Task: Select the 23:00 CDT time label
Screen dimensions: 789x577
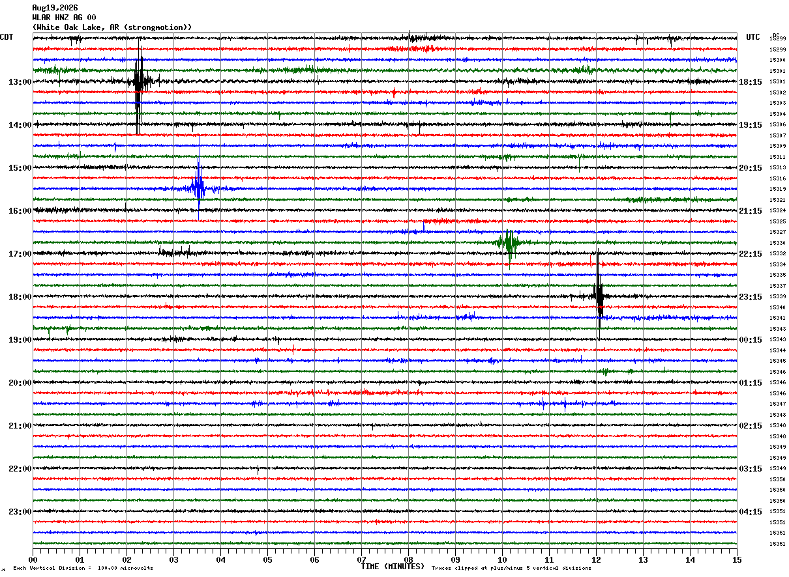Action: point(20,512)
